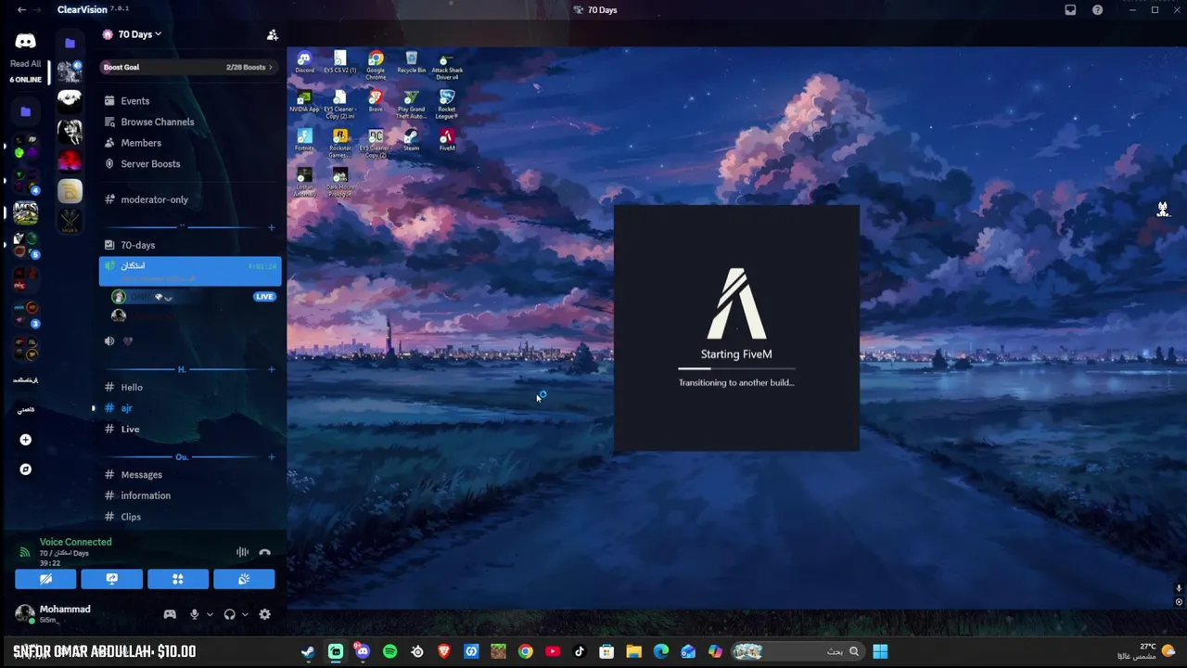Viewport: 1187px width, 668px height.
Task: Open the soundboard button
Action: (244, 579)
